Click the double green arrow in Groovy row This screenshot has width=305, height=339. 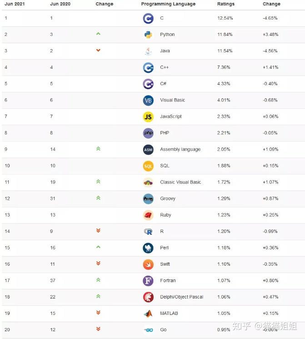point(98,198)
